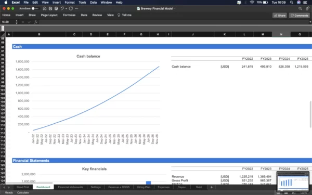The height and width of the screenshot is (195, 312).
Task: Click the previous sheet navigation arrow
Action: [4, 187]
